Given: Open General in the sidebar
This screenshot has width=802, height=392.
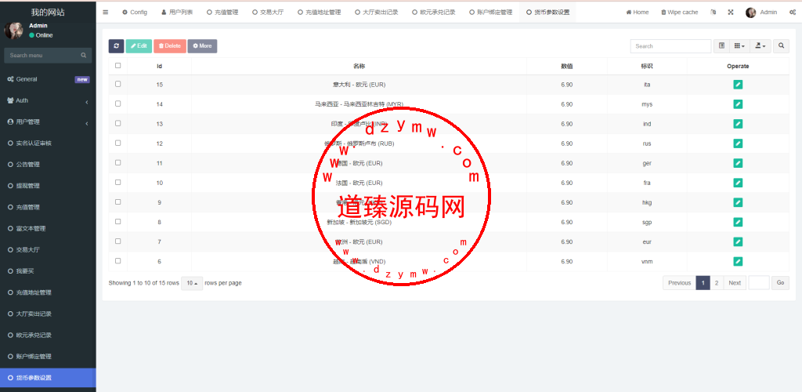Looking at the screenshot, I should (x=48, y=79).
